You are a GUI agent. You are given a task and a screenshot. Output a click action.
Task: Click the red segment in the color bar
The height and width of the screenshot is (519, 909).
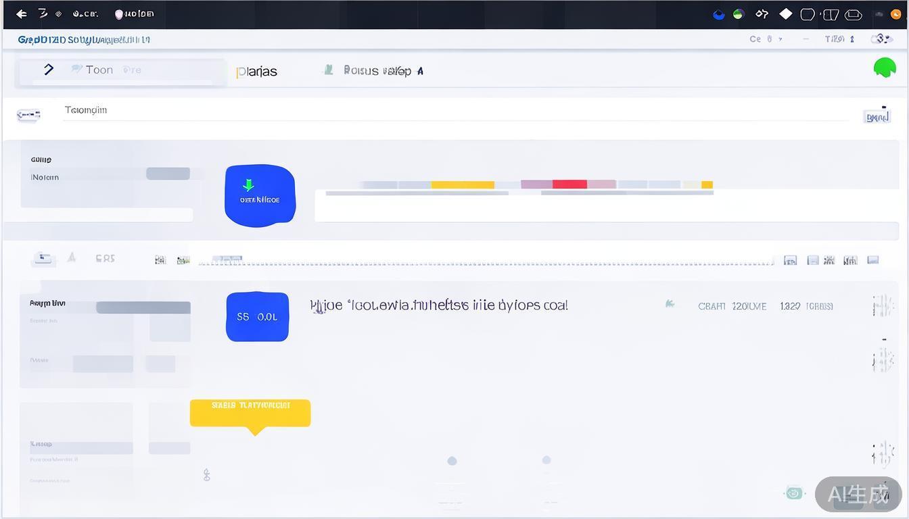pos(569,184)
